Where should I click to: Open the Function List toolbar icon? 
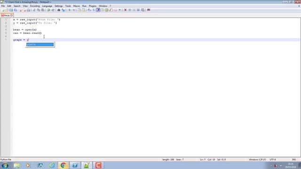[x=111, y=10]
